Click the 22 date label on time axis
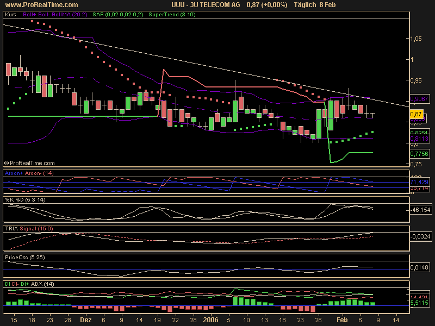This screenshot has height=326, width=435. 175,320
